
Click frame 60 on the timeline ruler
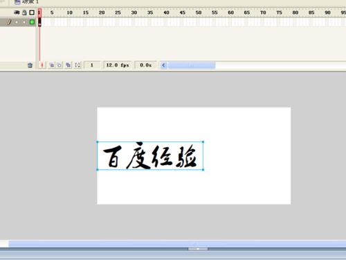(231, 12)
